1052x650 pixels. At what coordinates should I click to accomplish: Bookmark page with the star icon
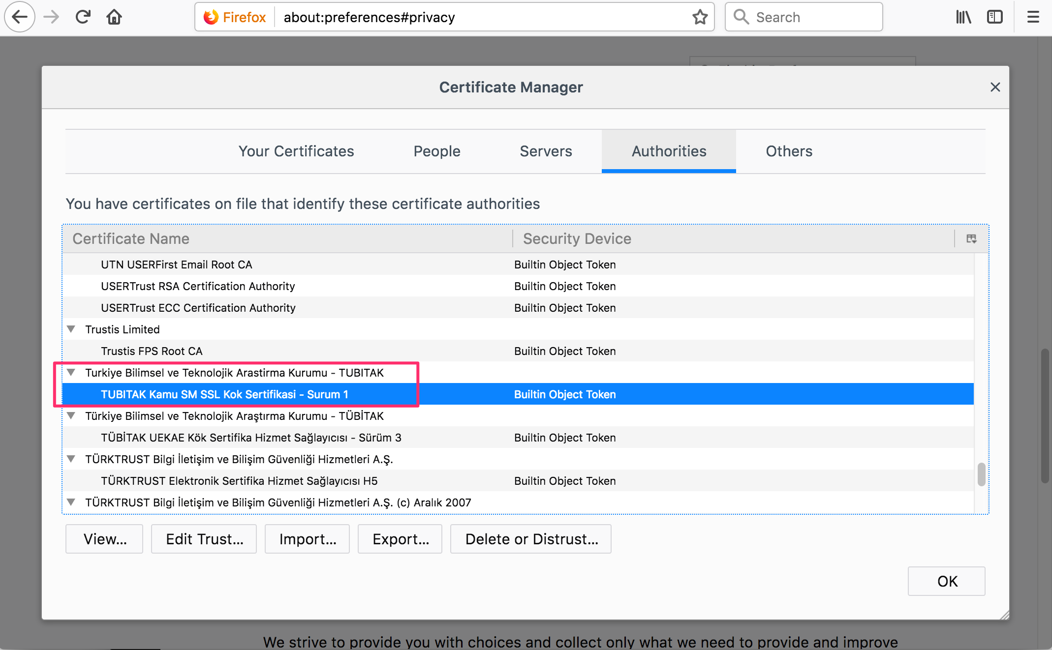pos(699,17)
